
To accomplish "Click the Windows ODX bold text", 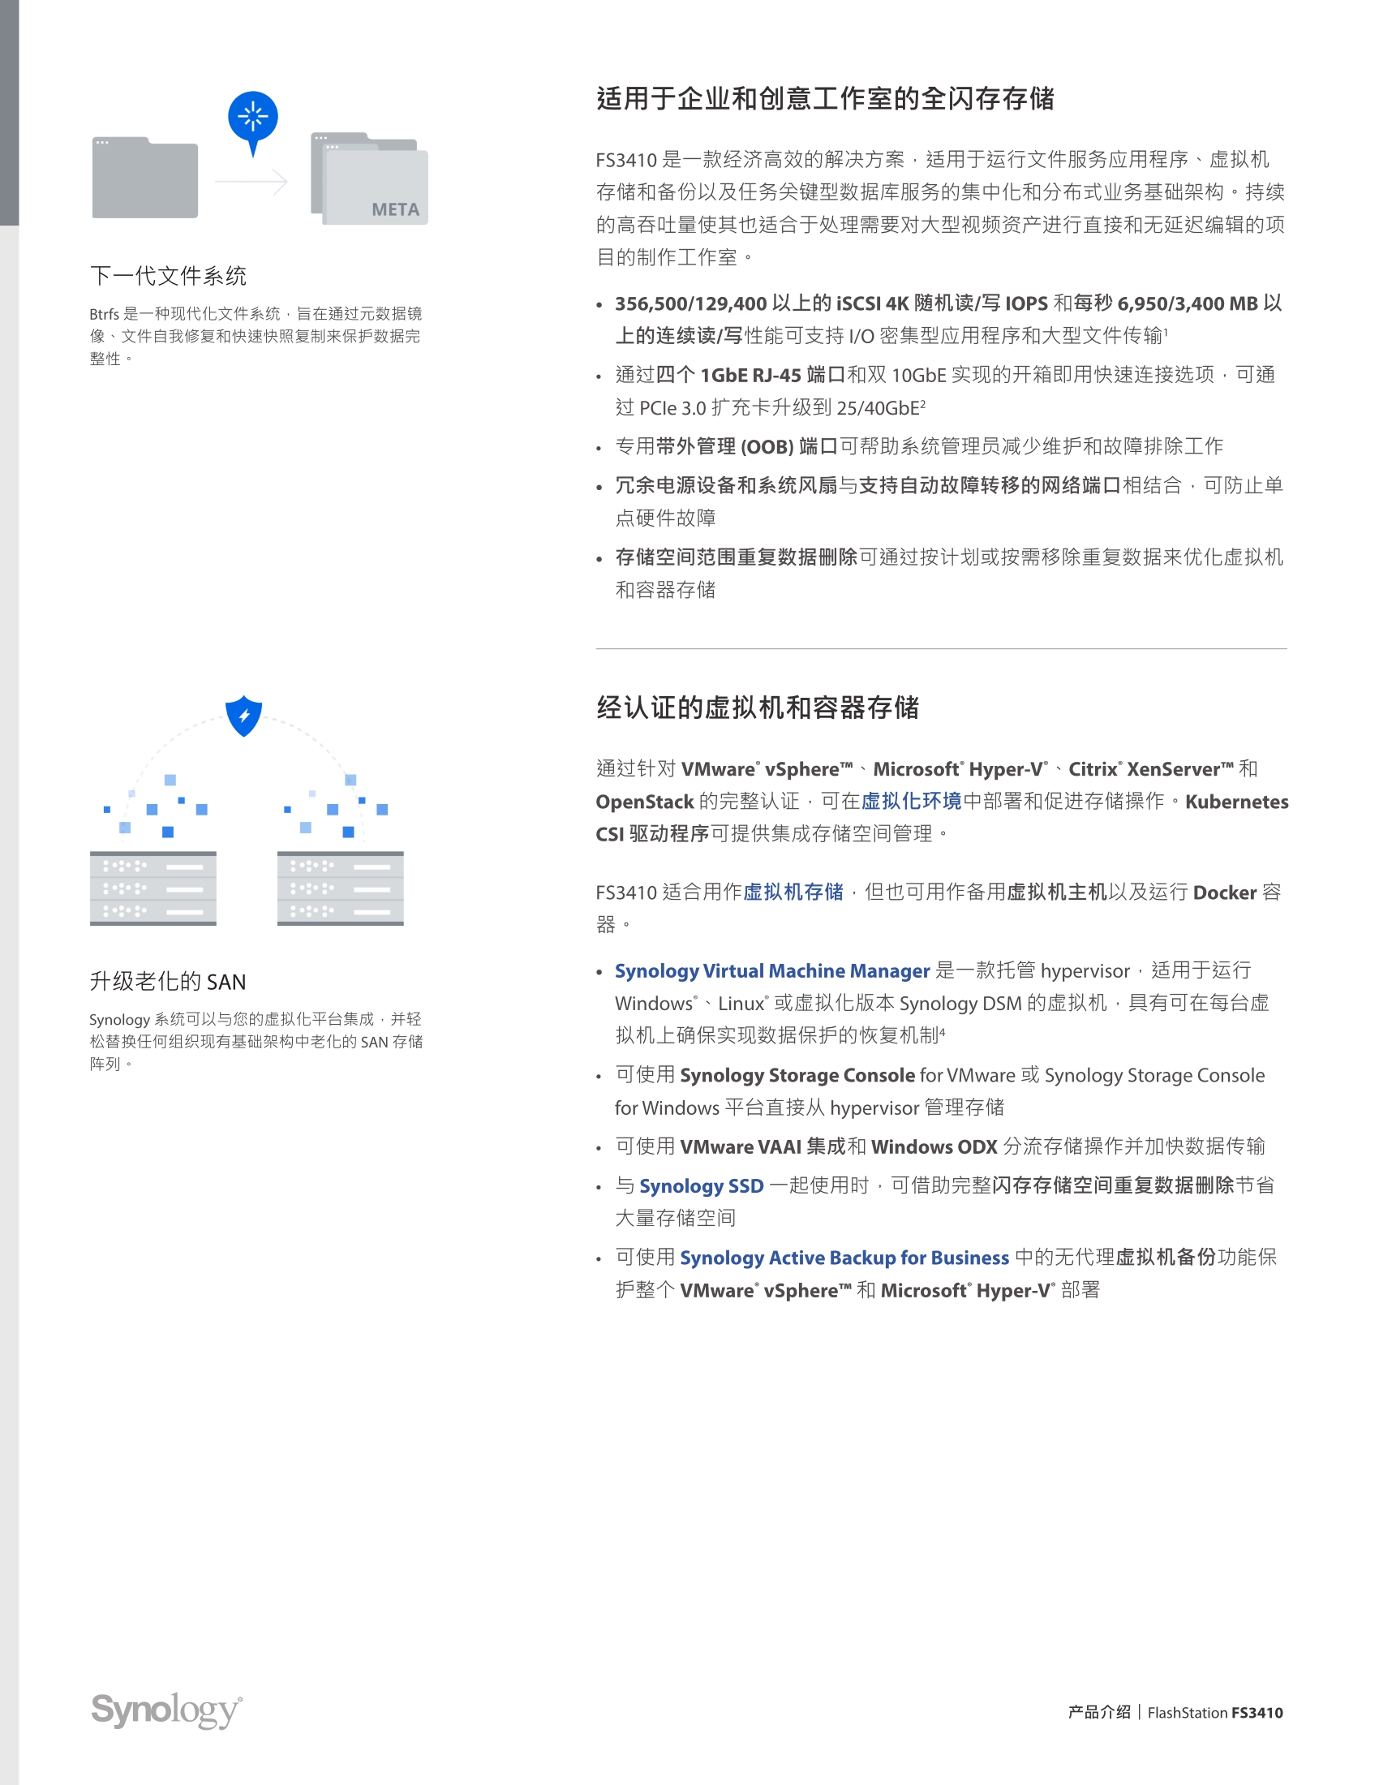I will point(934,1146).
